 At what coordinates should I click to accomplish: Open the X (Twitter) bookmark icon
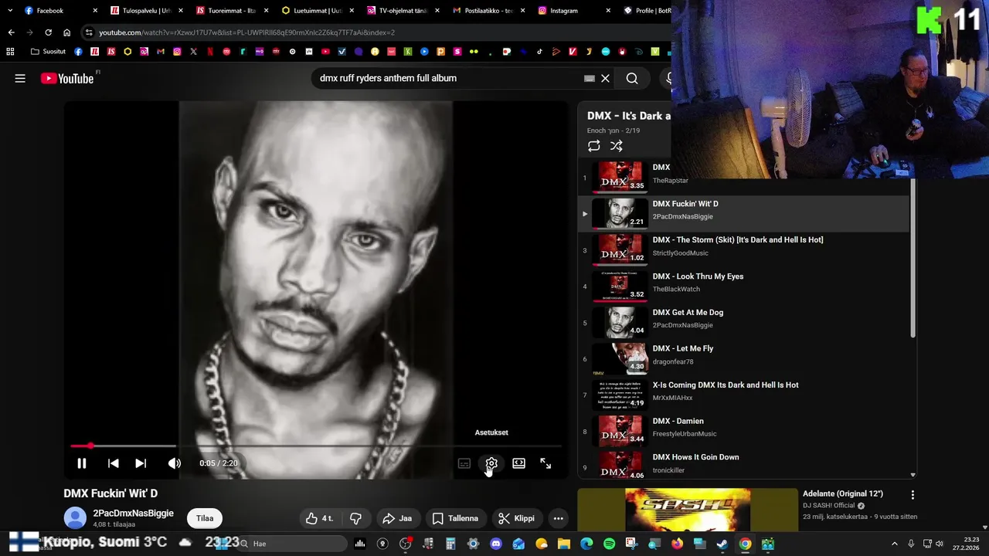pos(193,52)
